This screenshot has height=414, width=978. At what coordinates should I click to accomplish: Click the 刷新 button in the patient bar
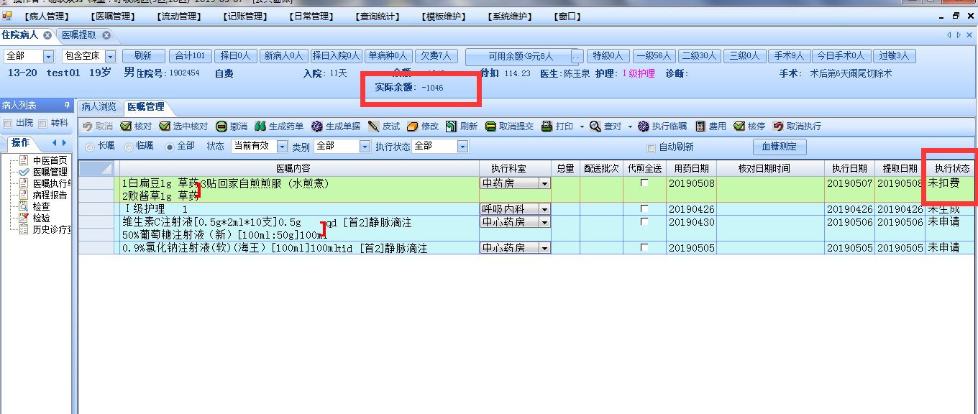click(143, 56)
